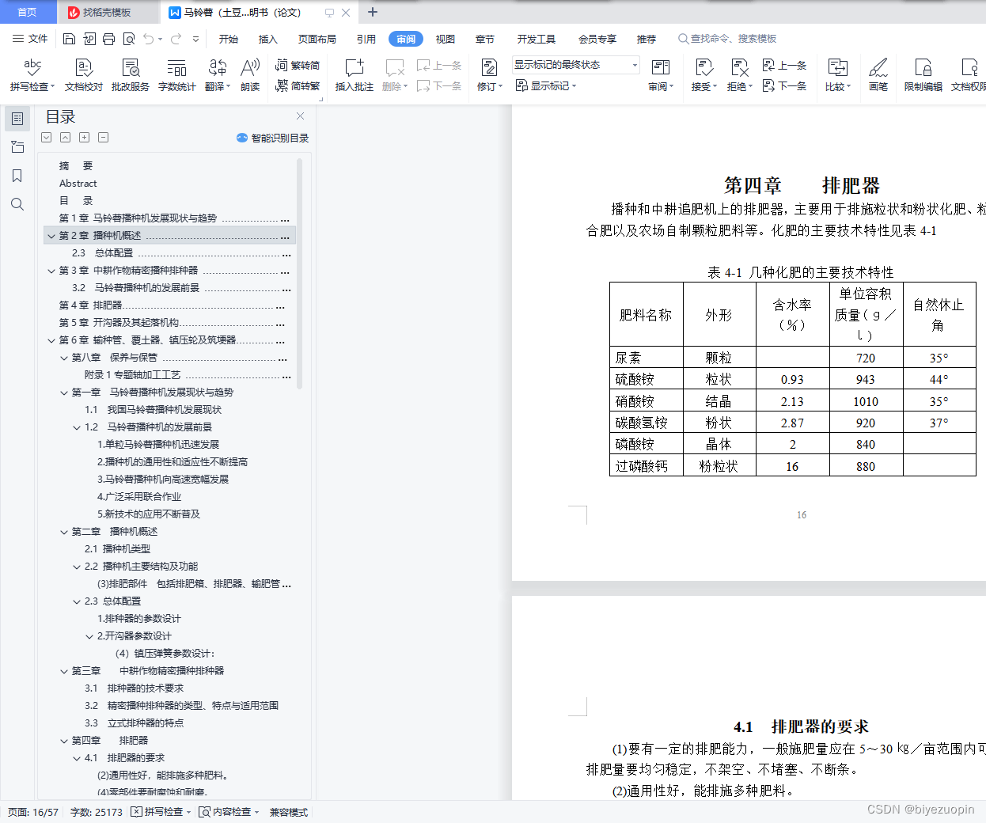This screenshot has height=823, width=986.
Task: Open the chapters panel icon in sidebar
Action: 17,147
